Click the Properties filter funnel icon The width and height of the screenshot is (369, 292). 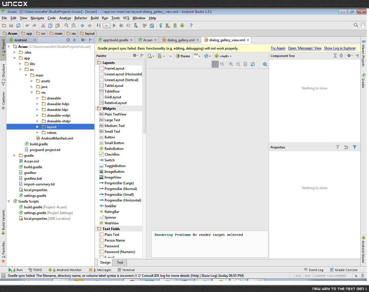click(x=355, y=147)
